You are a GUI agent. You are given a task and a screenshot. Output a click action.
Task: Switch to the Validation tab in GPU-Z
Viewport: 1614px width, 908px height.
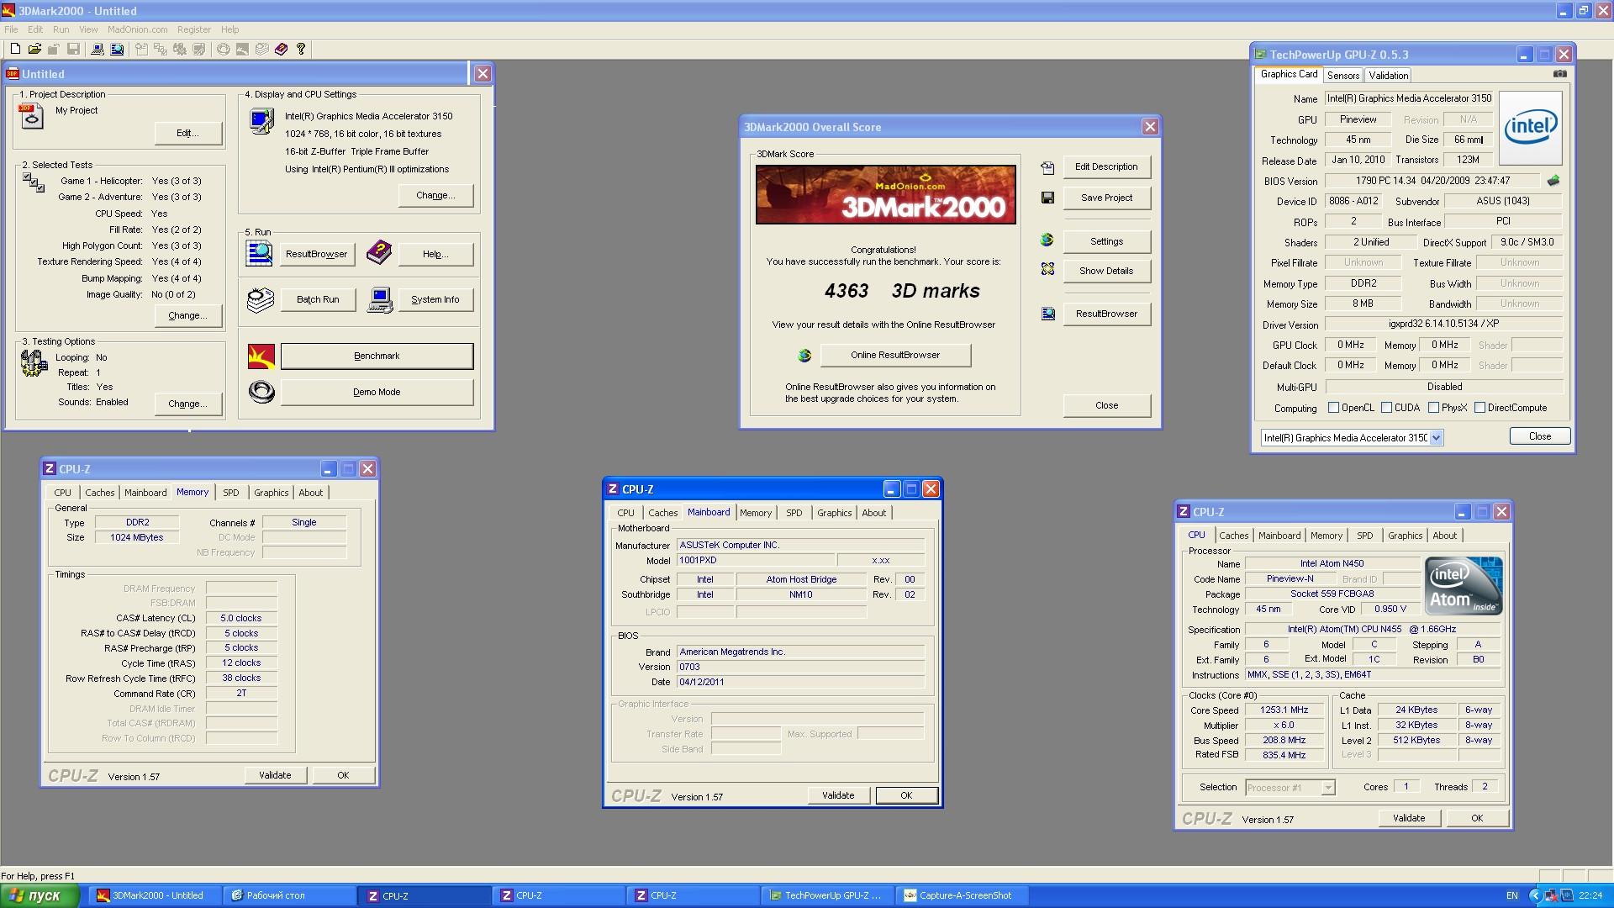[1389, 76]
